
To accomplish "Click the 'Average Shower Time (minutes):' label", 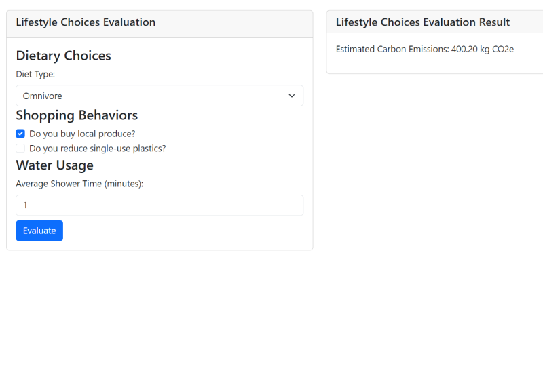I will pyautogui.click(x=79, y=184).
